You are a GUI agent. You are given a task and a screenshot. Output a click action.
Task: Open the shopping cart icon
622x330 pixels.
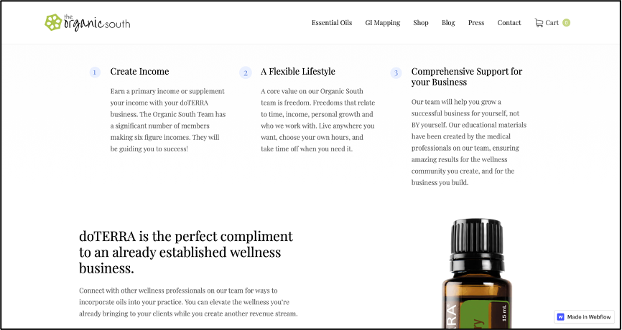[x=539, y=22]
